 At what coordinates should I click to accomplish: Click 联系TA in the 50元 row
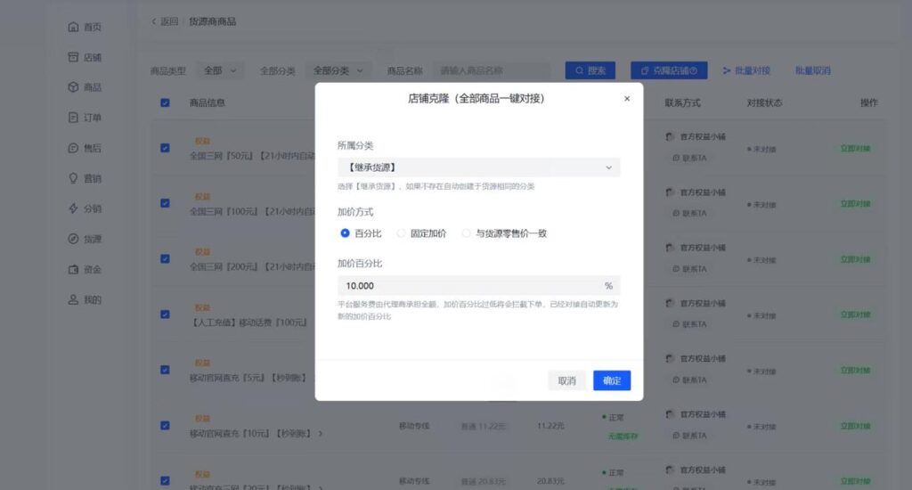click(690, 158)
